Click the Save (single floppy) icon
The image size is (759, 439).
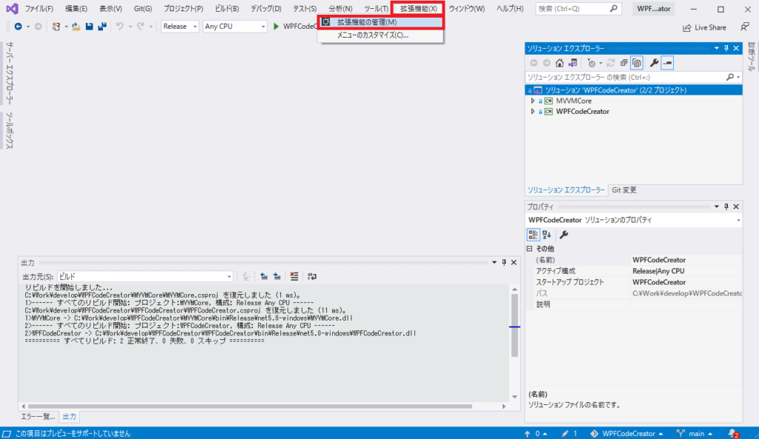click(x=89, y=27)
